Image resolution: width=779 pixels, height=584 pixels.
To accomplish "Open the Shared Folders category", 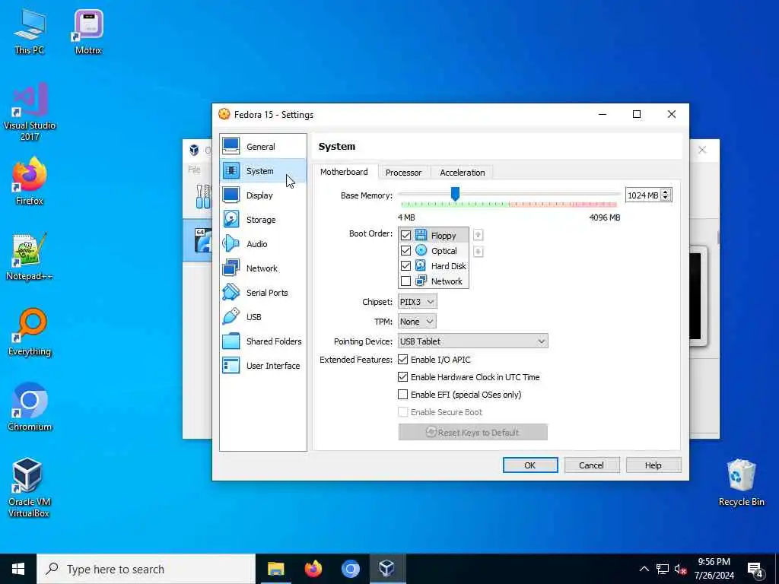I will pos(262,341).
